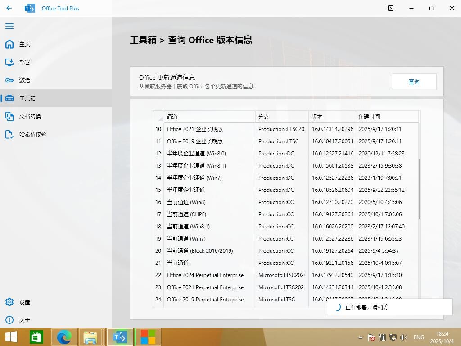
Task: Click the 查询 query button
Action: [414, 82]
